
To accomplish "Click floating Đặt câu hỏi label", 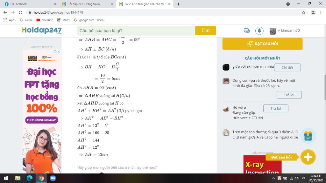I will coord(281,157).
